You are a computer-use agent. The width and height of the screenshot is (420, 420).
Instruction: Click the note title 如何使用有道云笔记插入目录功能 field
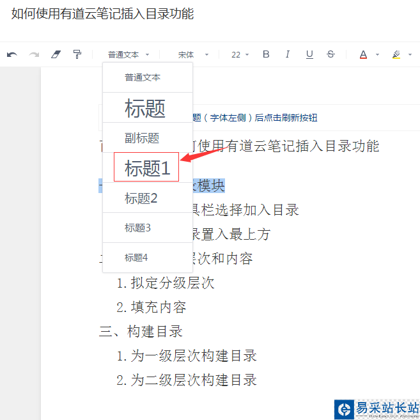click(x=102, y=13)
